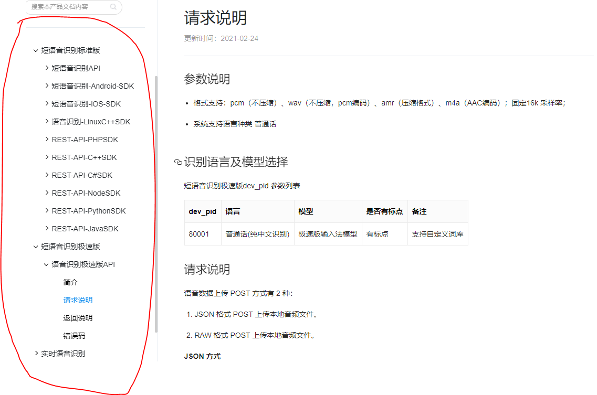Screen dimensions: 597x395
Task: Click the 短语音识别极速版dev_pid 参数列表 caption
Action: click(x=242, y=186)
